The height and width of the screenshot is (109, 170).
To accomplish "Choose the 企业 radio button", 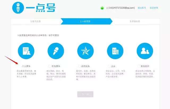I will [x=109, y=66].
